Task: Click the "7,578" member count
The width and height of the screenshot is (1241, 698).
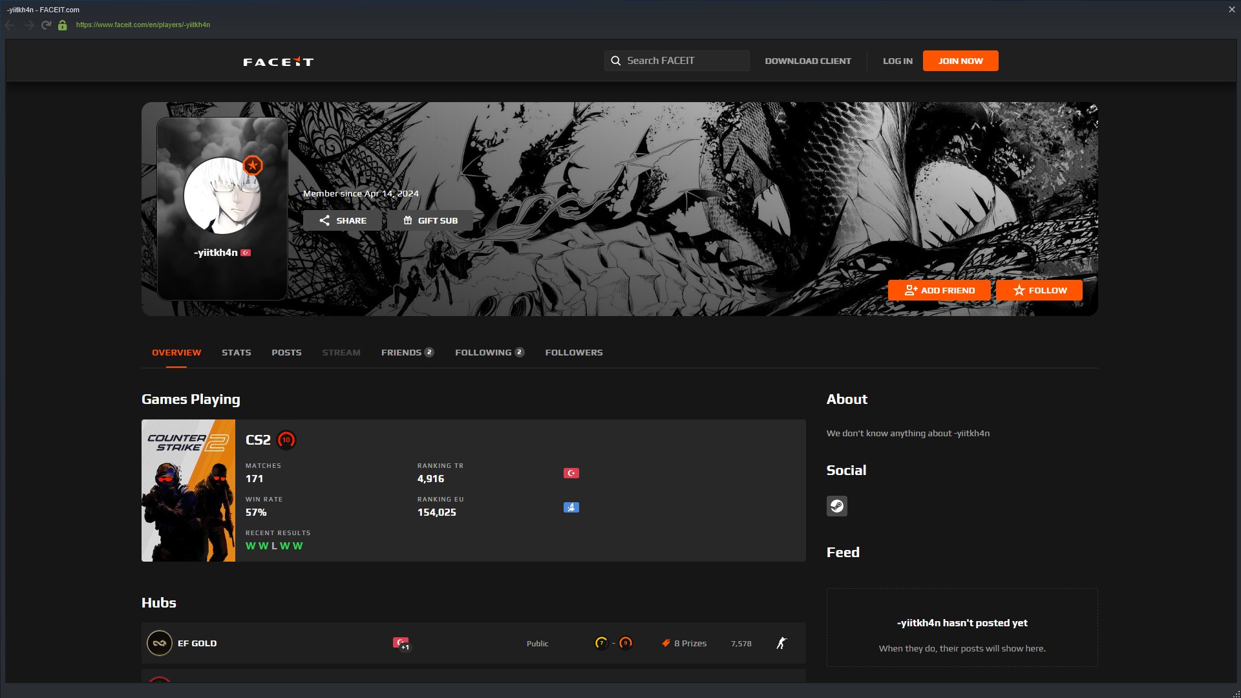Action: pos(741,643)
